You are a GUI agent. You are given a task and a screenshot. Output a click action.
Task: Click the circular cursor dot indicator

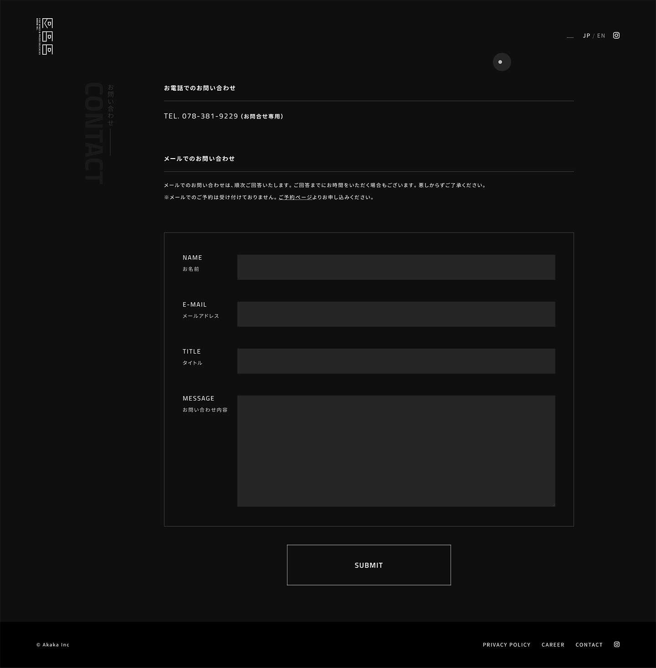[502, 62]
